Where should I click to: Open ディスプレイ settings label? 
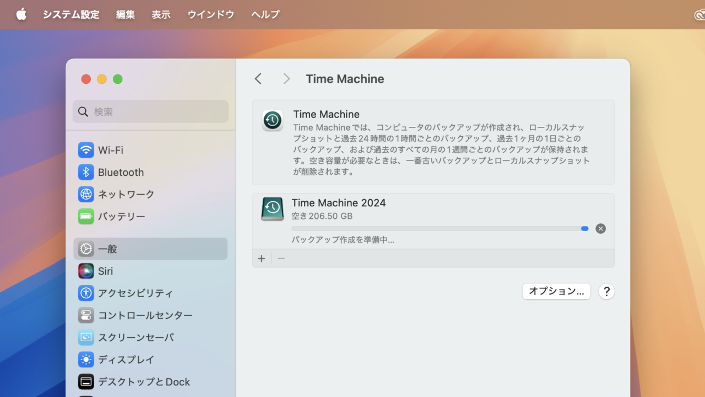tap(126, 360)
